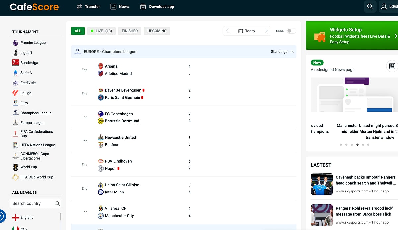Open Rangers' Rohl good luck article
Viewport: 398px width, 230px height.
[x=364, y=211]
